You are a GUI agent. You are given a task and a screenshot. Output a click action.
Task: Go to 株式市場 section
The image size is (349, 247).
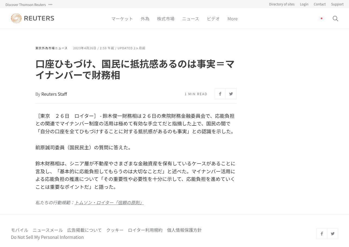166,19
